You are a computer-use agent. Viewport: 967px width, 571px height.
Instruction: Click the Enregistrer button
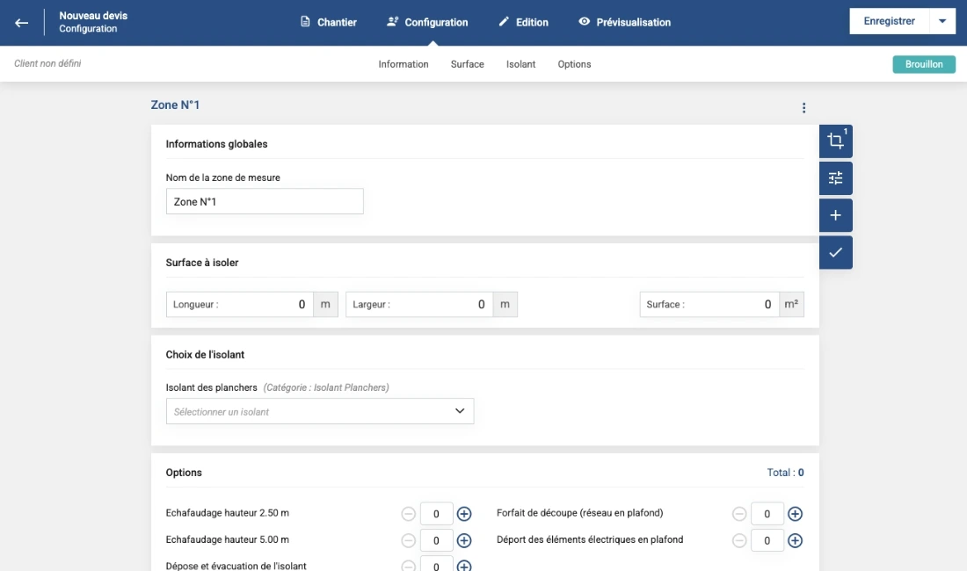pyautogui.click(x=889, y=22)
